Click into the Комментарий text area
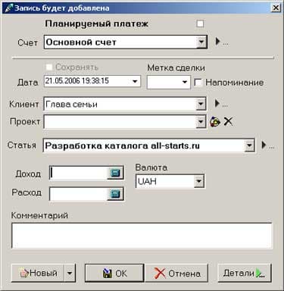Image resolution: width=284 pixels, height=291 pixels. click(x=142, y=236)
